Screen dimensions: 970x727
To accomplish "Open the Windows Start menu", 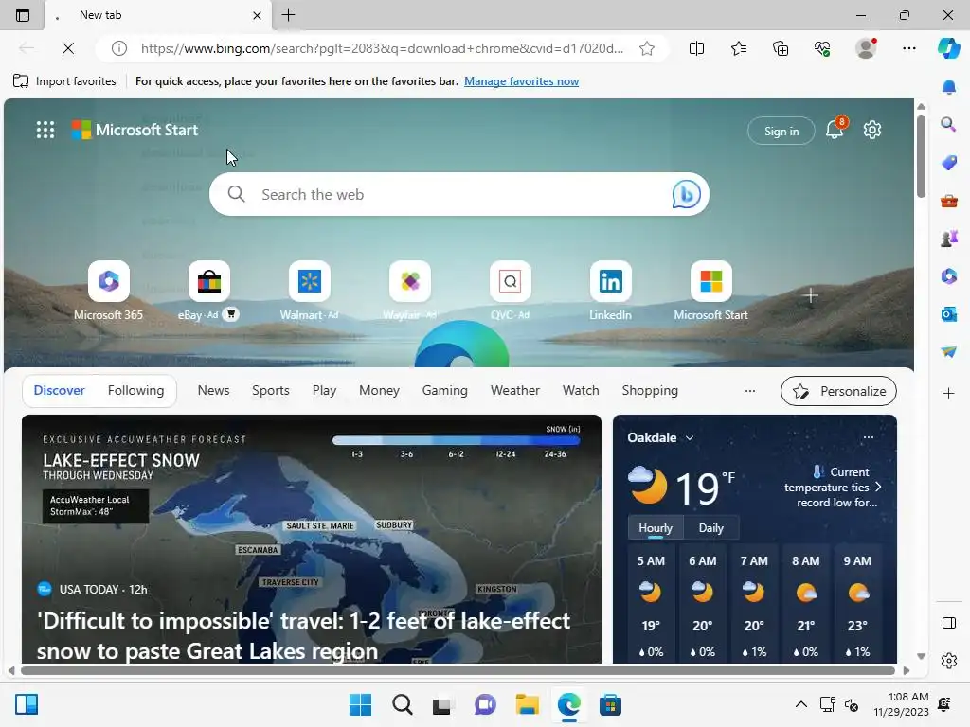I will click(x=361, y=704).
